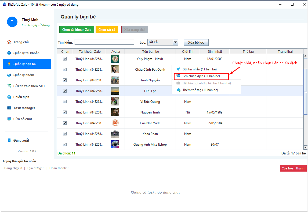Screen dimensions: 308x212
Task: Click the Đăng xuất logout icon
Action: click(x=9, y=140)
